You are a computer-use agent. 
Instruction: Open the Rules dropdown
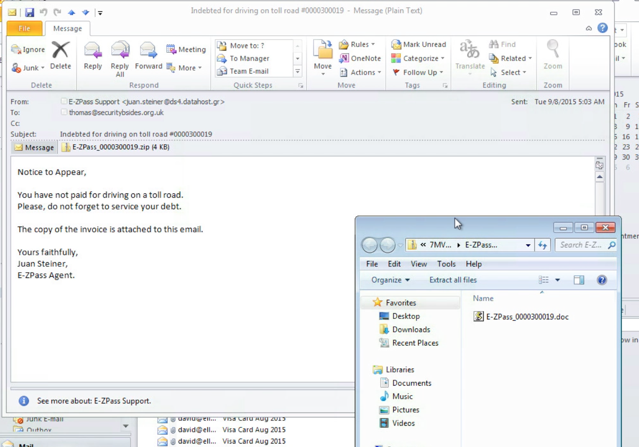(357, 44)
